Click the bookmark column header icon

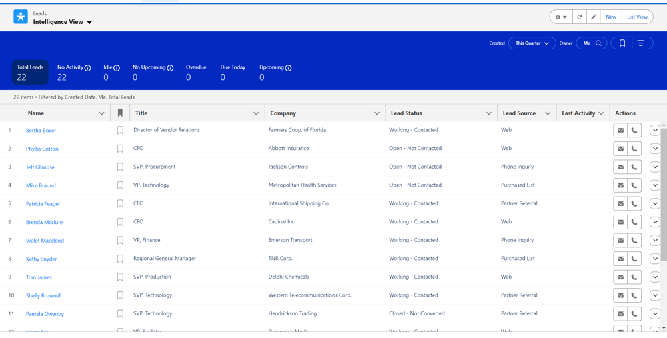120,113
